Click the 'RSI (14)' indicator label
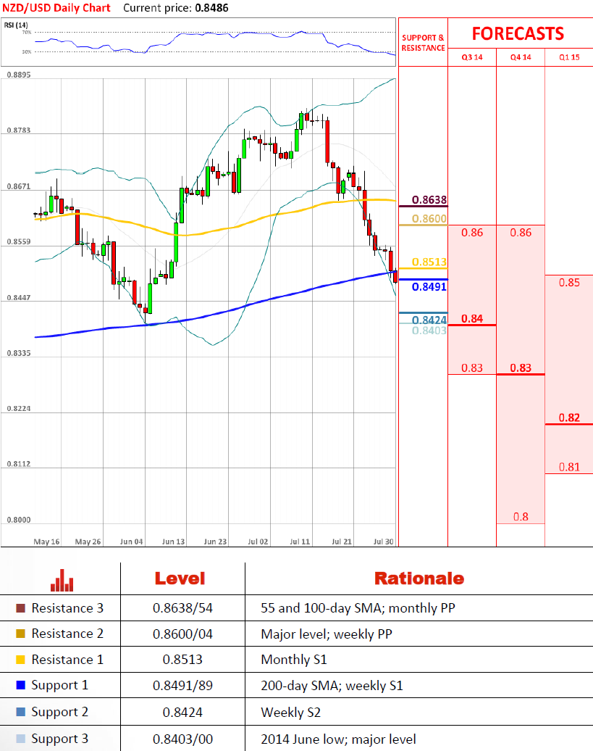593x751 pixels. [16, 25]
